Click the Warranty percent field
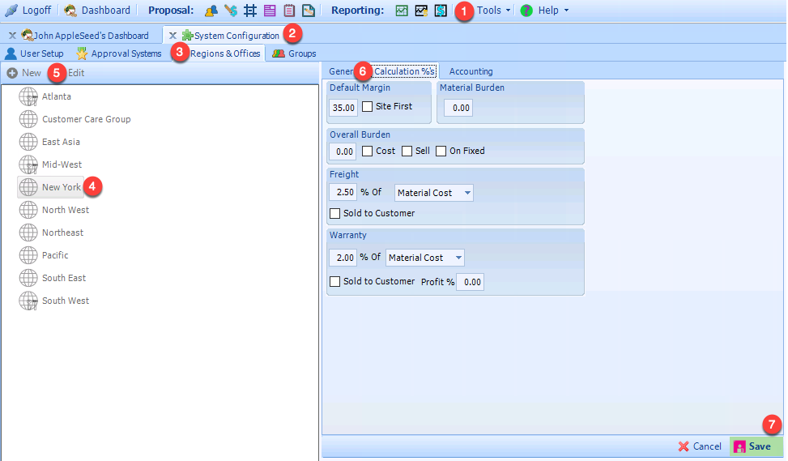788x461 pixels. [x=343, y=258]
